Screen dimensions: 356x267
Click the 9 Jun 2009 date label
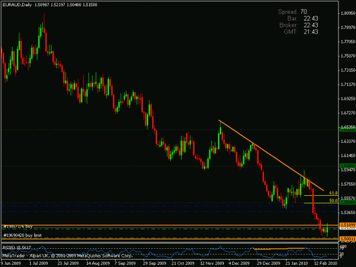pos(11,263)
